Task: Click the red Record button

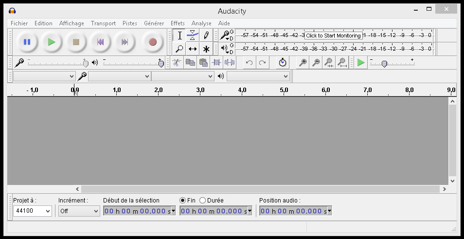Action: [153, 42]
